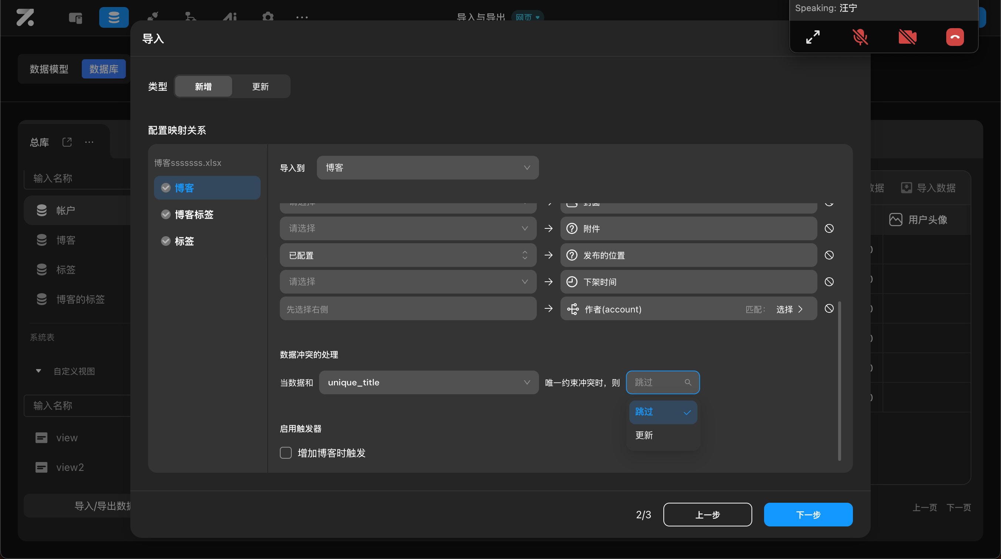
Task: Expand the 匹配 选择 chevron for 作者
Action: pyautogui.click(x=800, y=309)
